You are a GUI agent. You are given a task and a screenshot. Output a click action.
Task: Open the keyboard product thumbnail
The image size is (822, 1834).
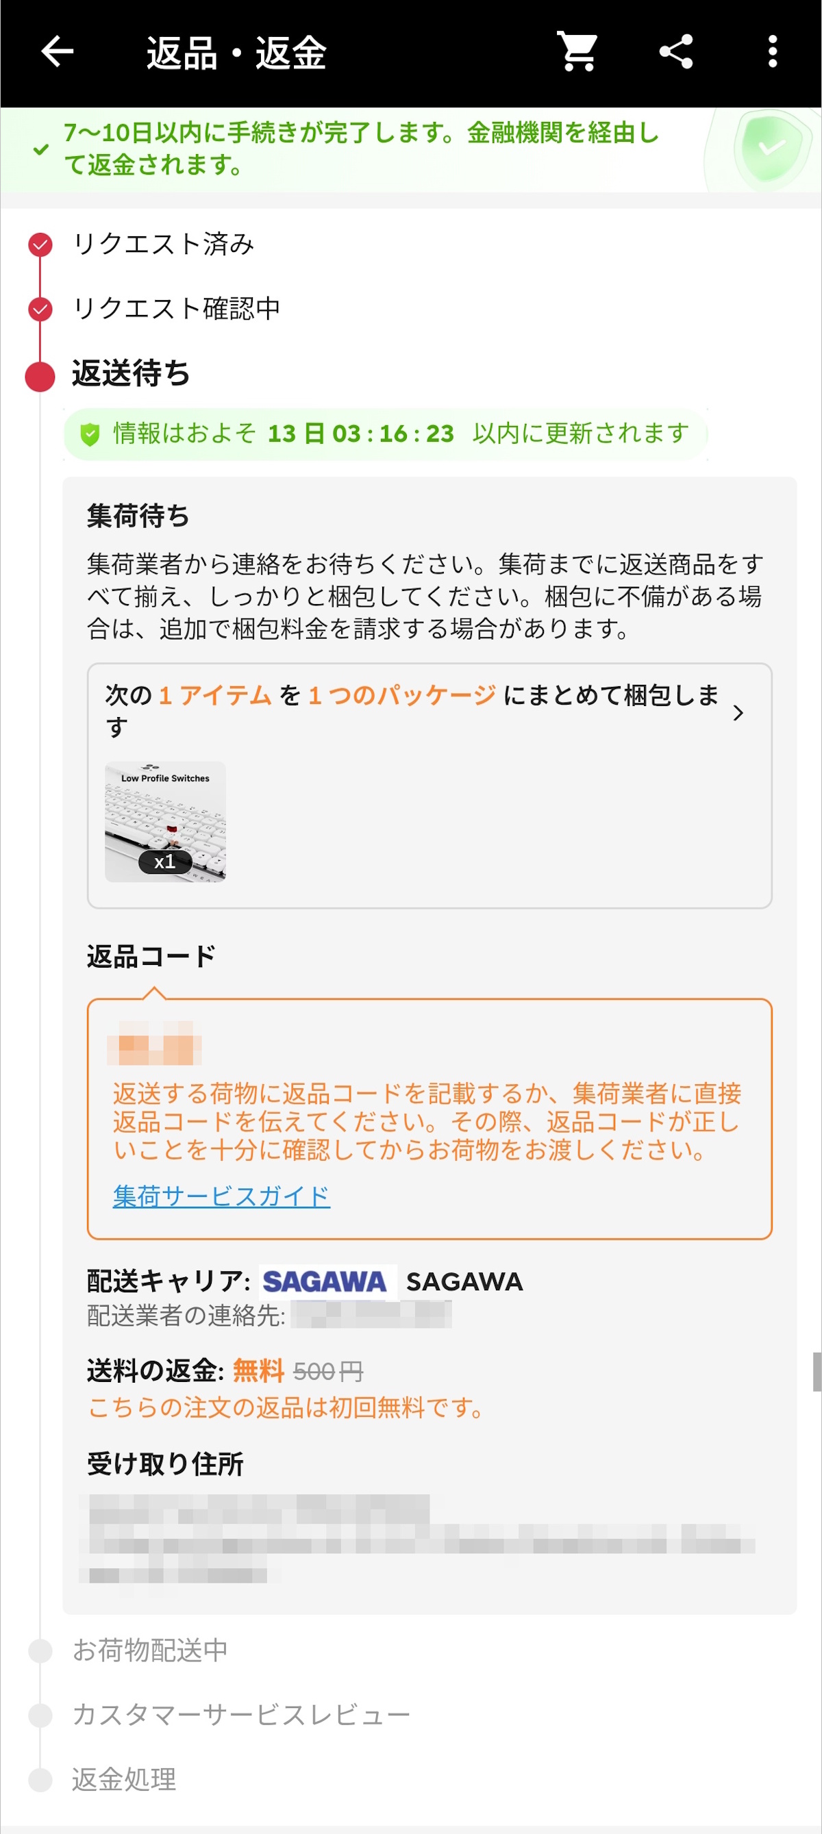point(165,822)
